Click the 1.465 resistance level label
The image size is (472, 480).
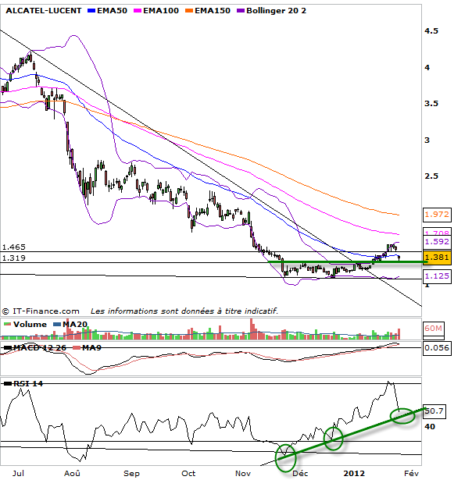[13, 246]
